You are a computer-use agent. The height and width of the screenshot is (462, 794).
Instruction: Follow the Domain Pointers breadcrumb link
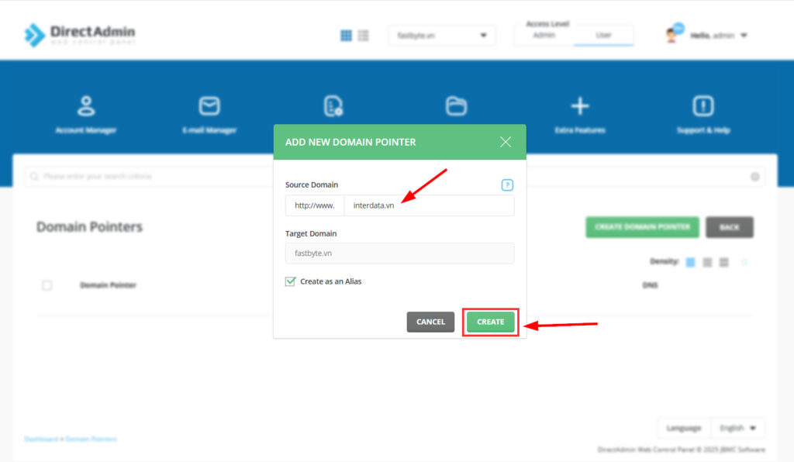coord(91,440)
